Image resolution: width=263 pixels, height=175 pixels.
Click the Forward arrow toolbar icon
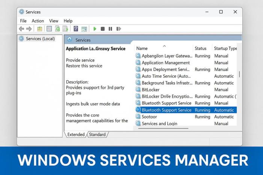pos(29,29)
